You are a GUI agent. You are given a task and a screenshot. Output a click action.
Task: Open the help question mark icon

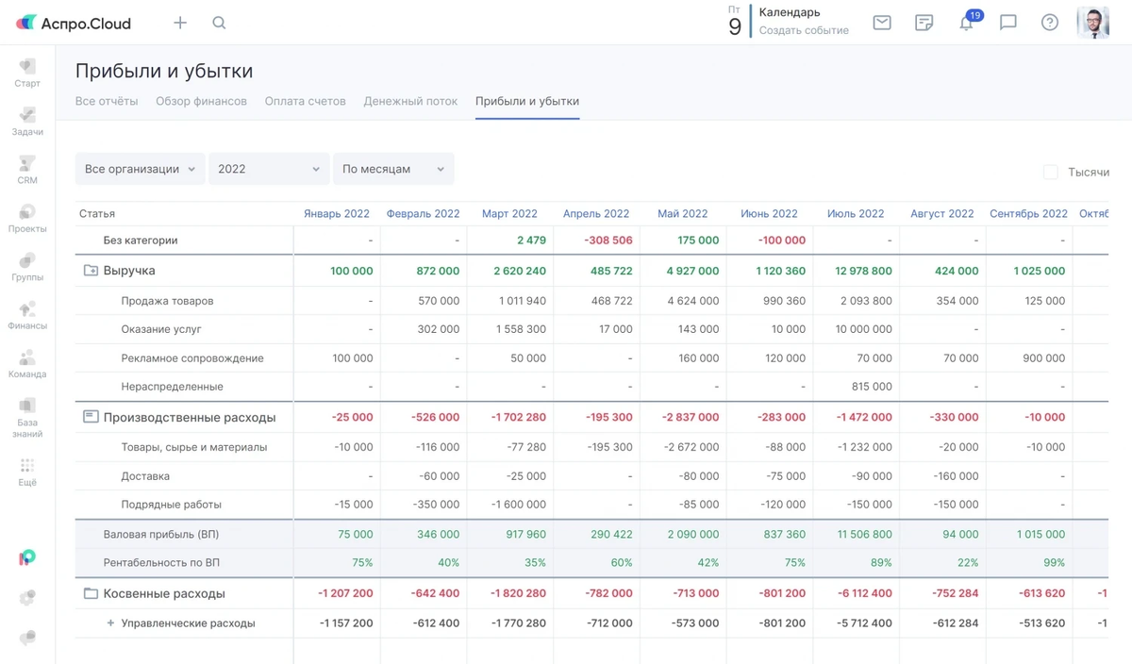click(1050, 23)
